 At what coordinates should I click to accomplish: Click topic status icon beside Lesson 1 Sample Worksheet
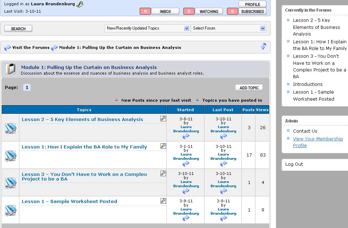(11, 210)
